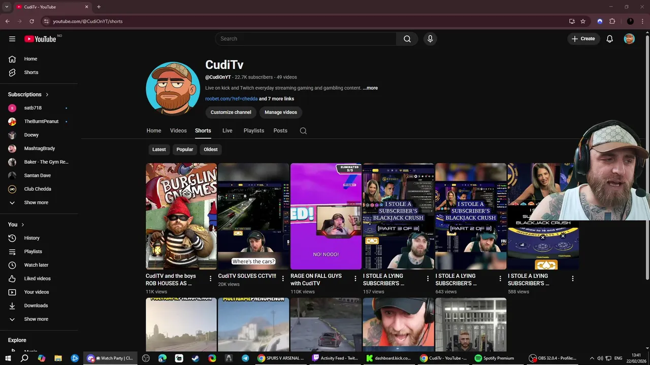This screenshot has height=365, width=650.
Task: Switch to the Posts tab
Action: click(x=280, y=131)
